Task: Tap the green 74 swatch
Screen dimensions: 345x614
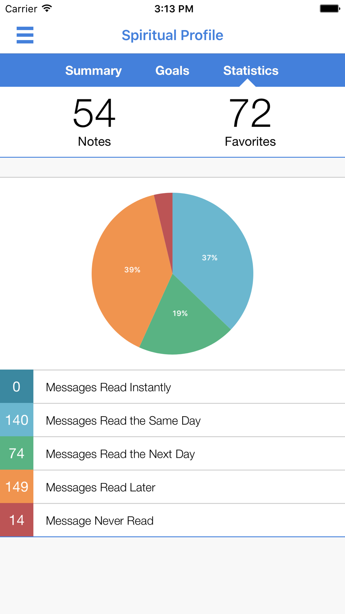Action: (x=17, y=453)
